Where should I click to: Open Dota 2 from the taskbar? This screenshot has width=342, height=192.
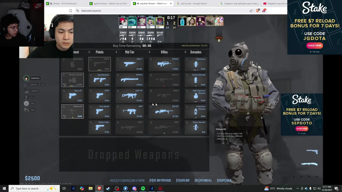coord(160,189)
